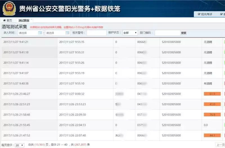Image resolution: width=225 pixels, height=148 pixels.
Task: Click total pages count 13,361
Action: pos(40,144)
